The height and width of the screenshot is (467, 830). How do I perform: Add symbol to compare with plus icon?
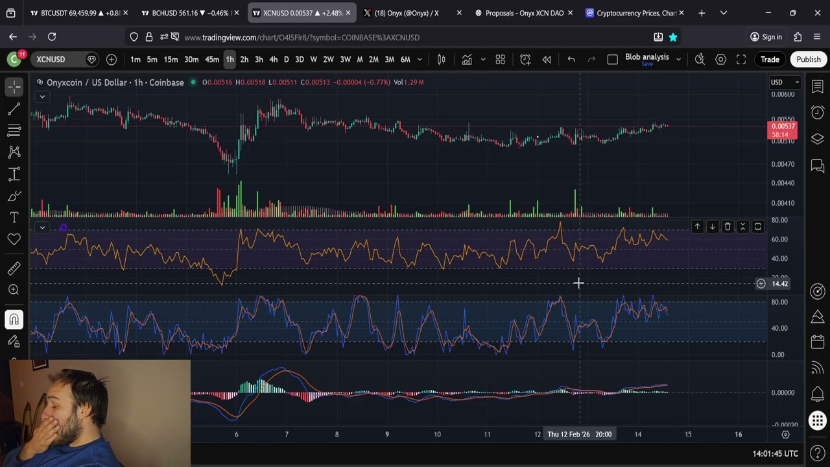point(112,60)
